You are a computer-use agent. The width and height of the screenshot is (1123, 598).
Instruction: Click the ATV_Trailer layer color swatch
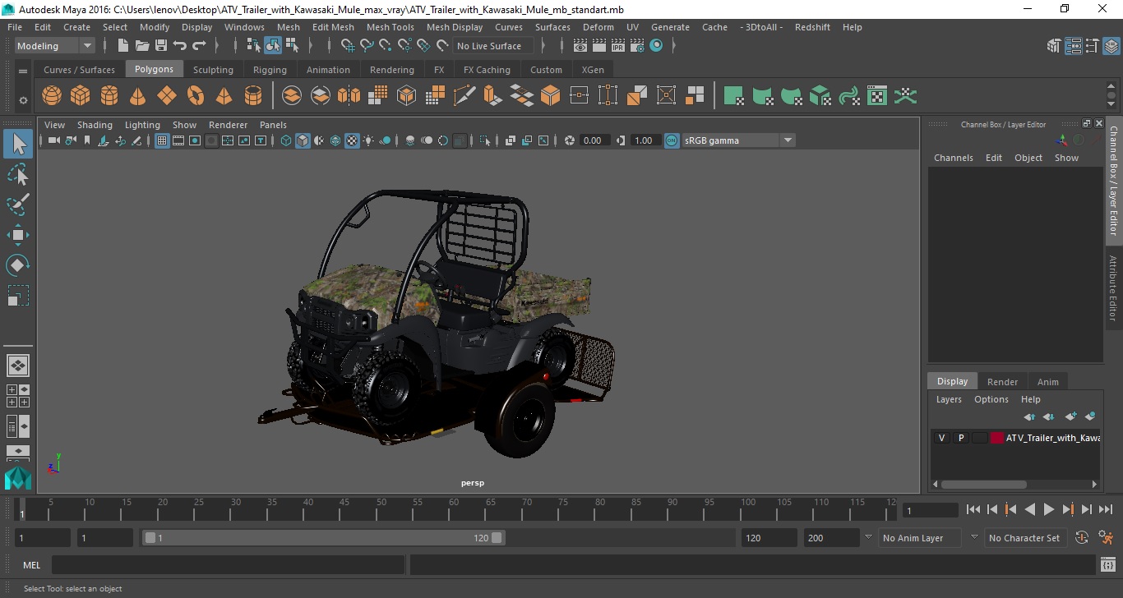(997, 438)
